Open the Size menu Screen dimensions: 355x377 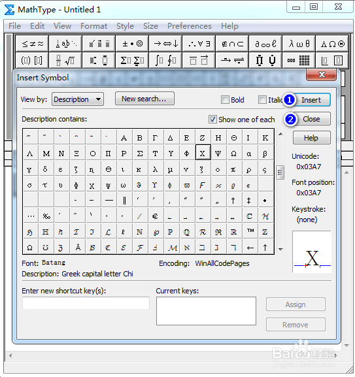tap(150, 26)
